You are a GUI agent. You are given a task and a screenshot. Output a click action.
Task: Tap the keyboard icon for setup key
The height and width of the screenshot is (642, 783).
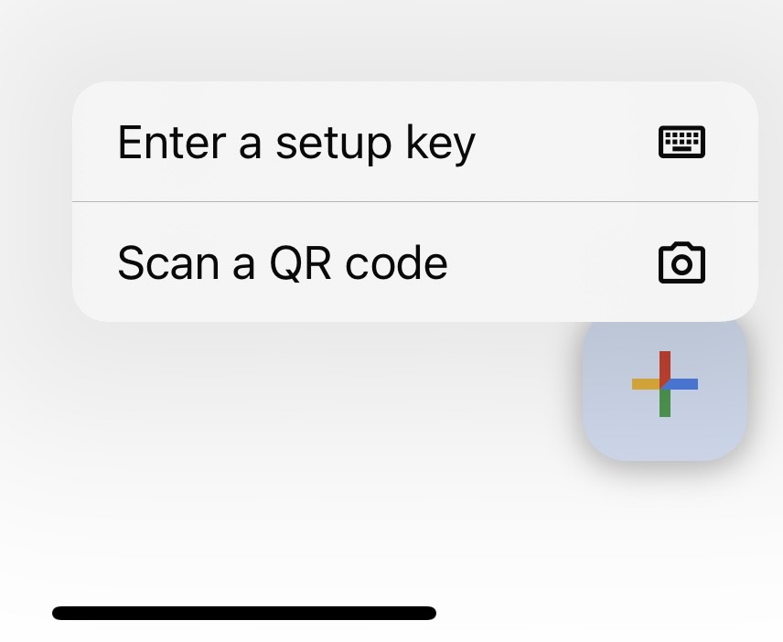click(681, 143)
